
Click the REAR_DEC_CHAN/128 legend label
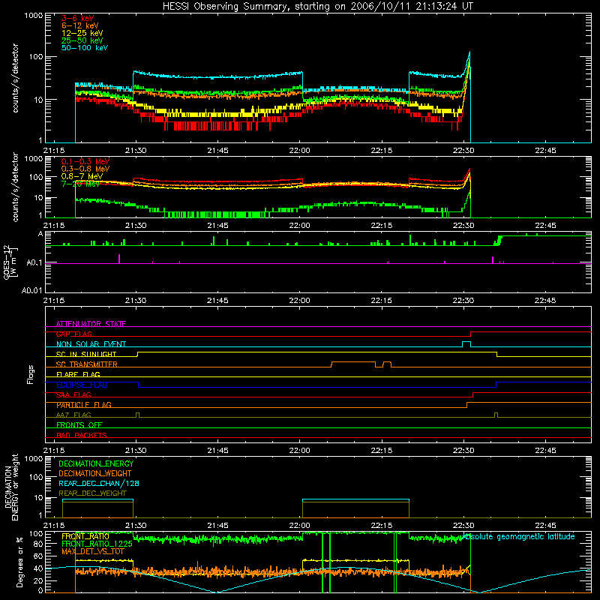[99, 483]
